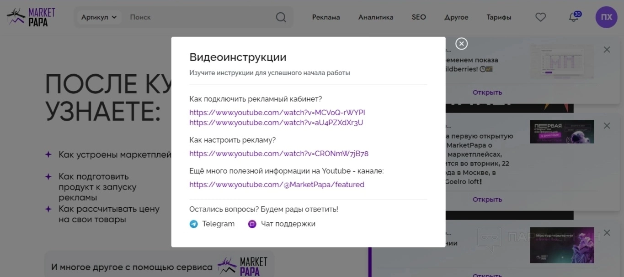Open the Первая конференция astronaut thumbnail
This screenshot has height=277, width=624.
click(x=562, y=132)
